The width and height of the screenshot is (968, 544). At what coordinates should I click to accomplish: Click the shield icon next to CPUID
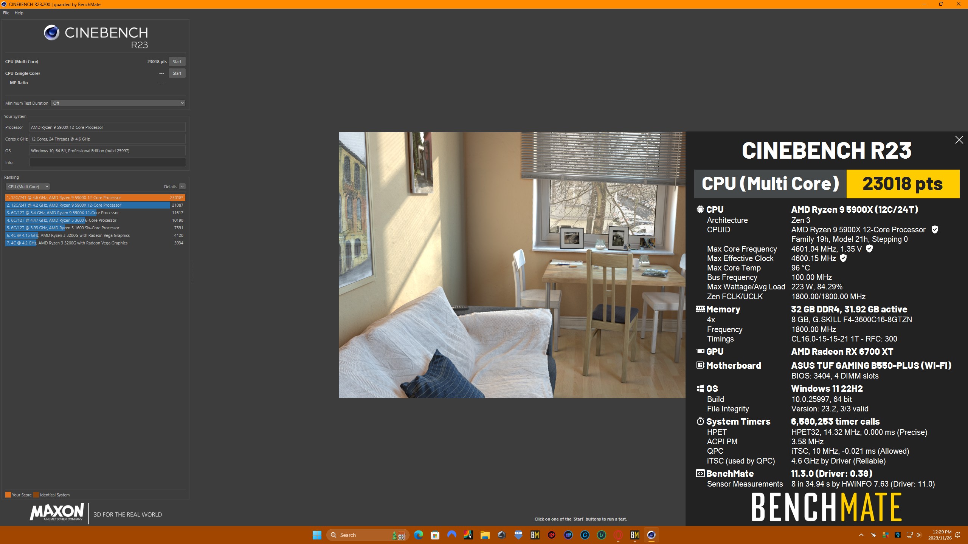(x=935, y=230)
